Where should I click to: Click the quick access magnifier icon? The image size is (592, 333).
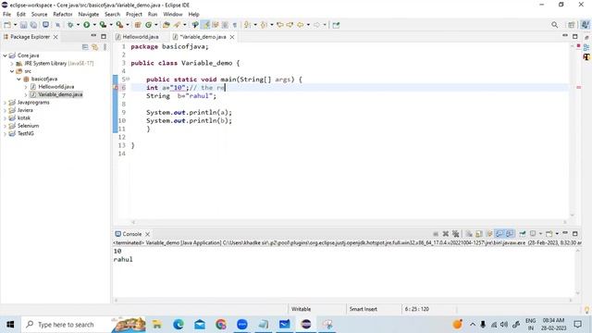click(554, 25)
